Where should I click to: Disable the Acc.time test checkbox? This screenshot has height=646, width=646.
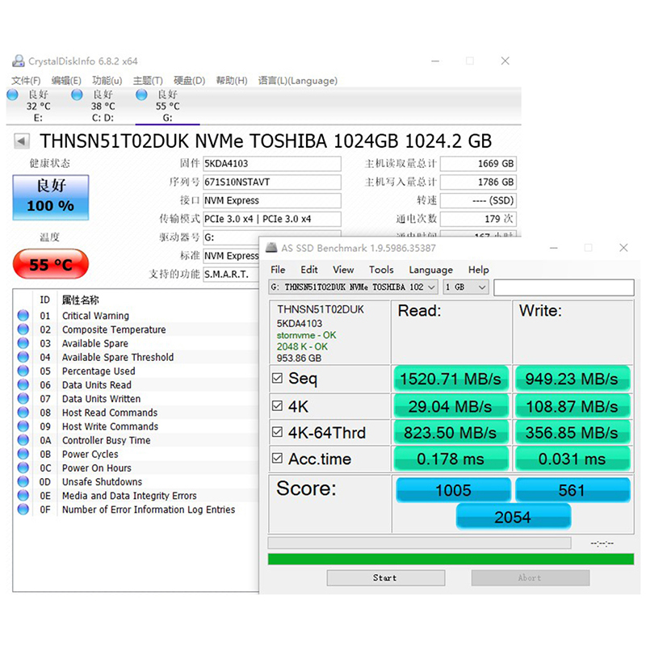tap(278, 459)
